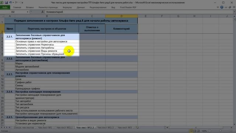Image resolution: width=236 pixels, height=133 pixels.
Task: Click the Excel application icon in title bar
Action: (1, 3)
